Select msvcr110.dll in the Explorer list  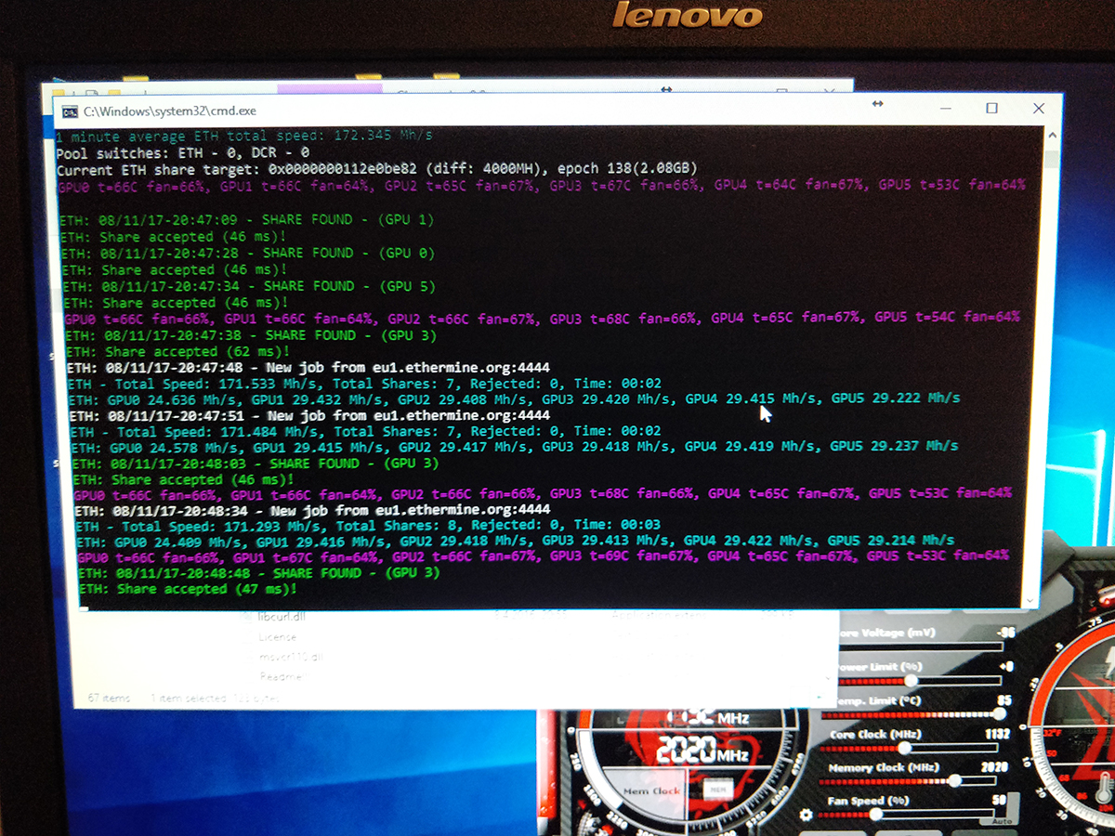289,657
